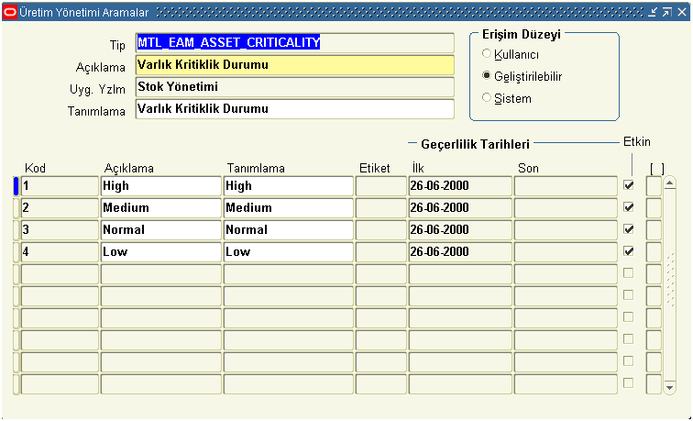Select the record indicator for row 3
Viewport: 693px width, 421px height.
coord(16,229)
